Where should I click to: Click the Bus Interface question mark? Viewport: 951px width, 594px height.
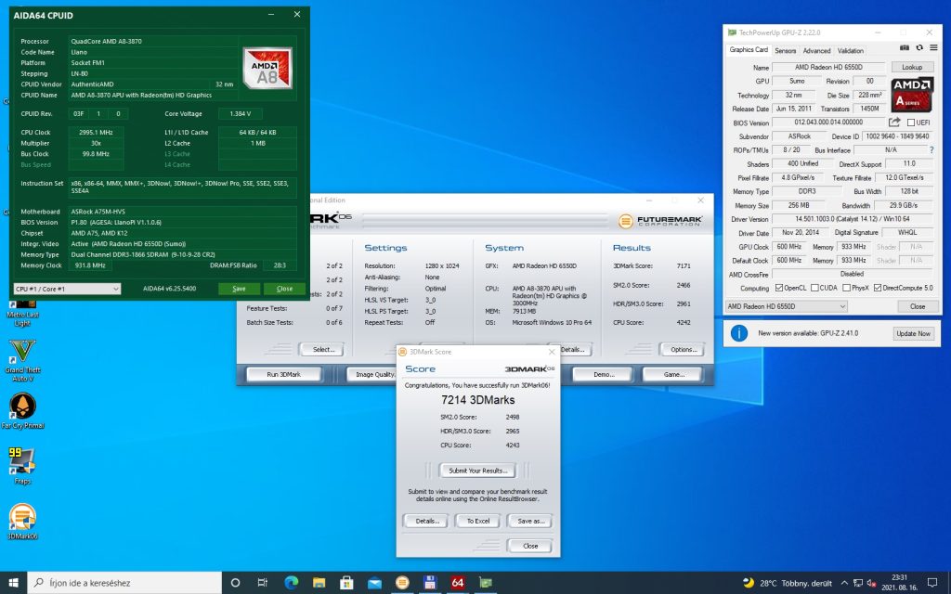point(931,149)
